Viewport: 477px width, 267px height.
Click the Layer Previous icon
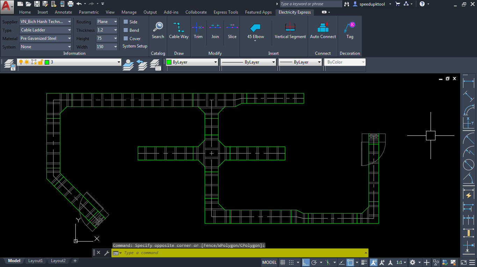[142, 65]
